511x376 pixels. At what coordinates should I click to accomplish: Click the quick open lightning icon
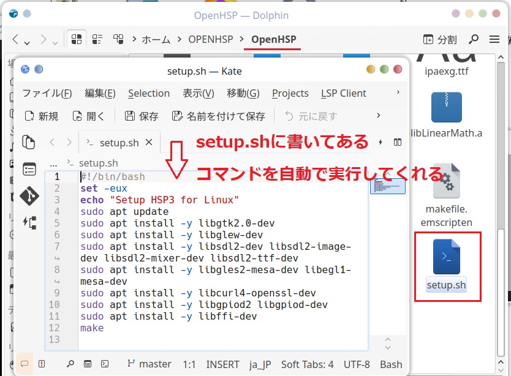[380, 142]
